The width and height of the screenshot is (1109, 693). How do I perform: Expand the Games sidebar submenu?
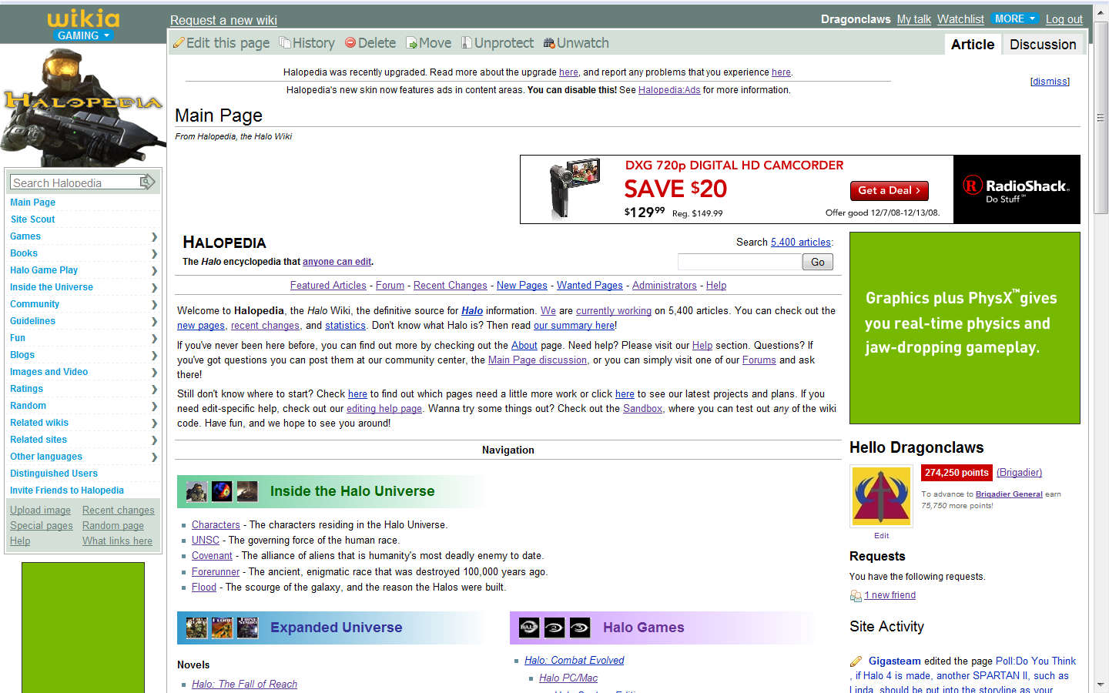click(x=154, y=236)
